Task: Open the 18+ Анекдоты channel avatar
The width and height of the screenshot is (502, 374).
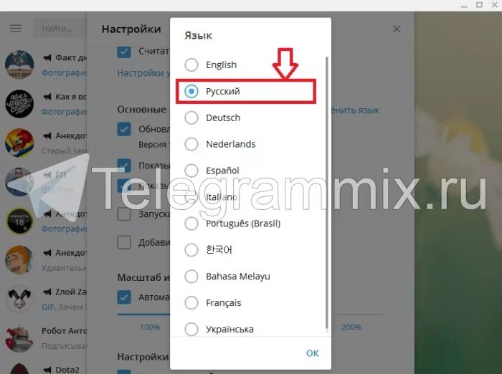Action: pyautogui.click(x=19, y=221)
